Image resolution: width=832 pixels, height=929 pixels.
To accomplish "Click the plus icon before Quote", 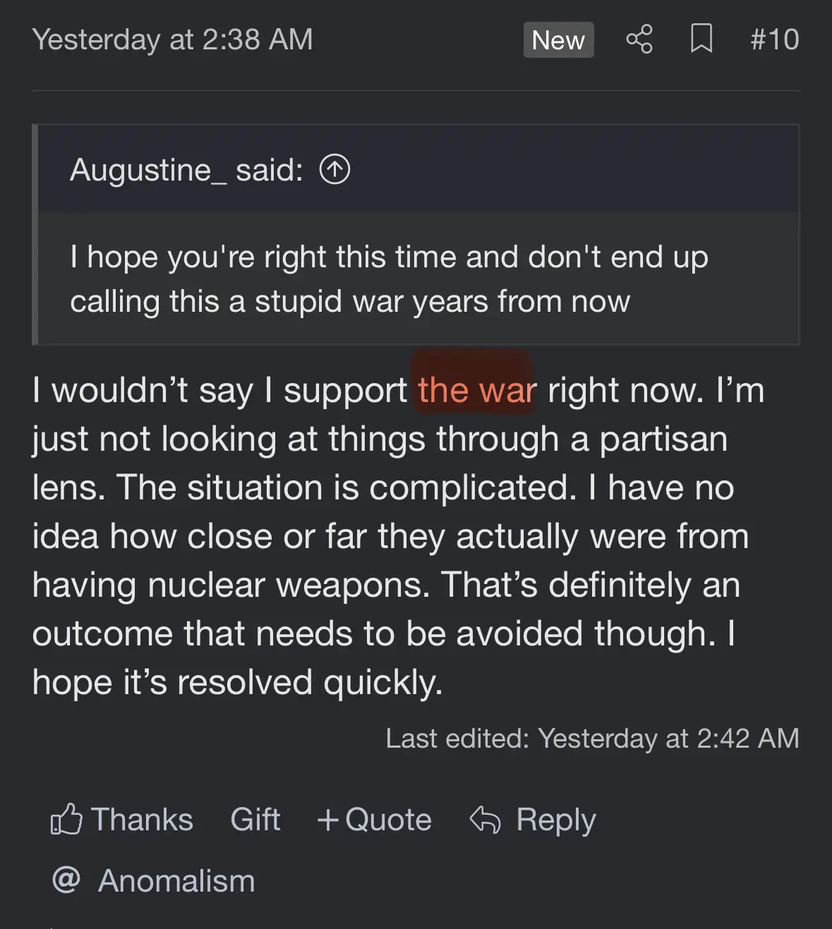I will [x=327, y=820].
